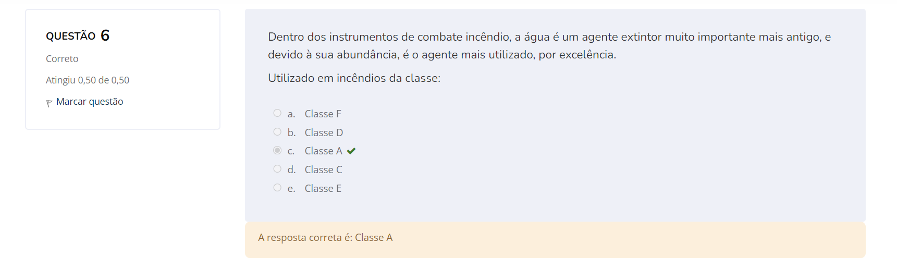Click the Atingiu 0,50 de 0,50 score

(88, 80)
